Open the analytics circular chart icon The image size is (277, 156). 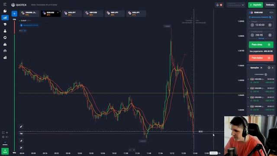(5, 38)
